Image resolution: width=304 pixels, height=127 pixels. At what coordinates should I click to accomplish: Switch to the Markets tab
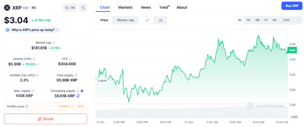click(x=125, y=7)
